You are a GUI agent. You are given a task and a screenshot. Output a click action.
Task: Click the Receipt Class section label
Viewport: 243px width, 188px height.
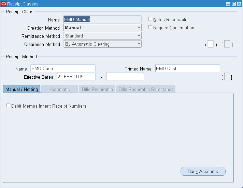click(19, 12)
